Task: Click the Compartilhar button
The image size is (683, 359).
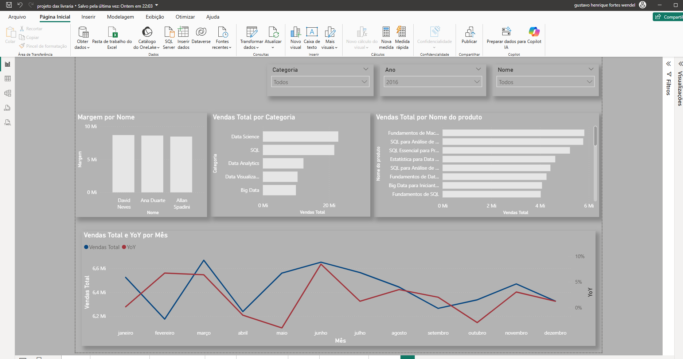Action: (668, 17)
